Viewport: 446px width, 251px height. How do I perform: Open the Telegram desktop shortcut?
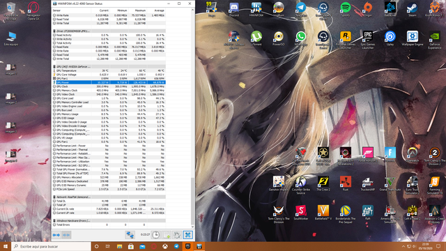click(300, 9)
